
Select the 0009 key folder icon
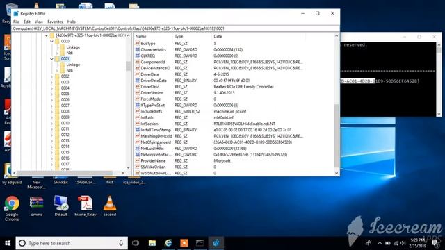tap(57, 117)
